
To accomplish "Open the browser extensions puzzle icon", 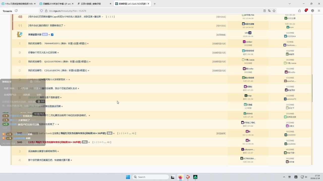I will 300,11.
